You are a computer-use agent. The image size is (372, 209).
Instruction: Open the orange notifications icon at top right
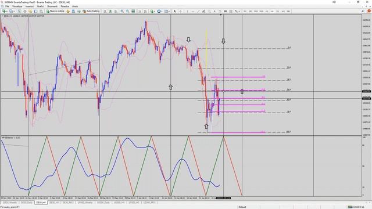click(x=369, y=11)
